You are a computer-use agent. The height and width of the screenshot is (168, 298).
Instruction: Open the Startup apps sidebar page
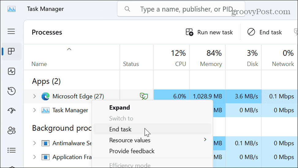click(11, 110)
